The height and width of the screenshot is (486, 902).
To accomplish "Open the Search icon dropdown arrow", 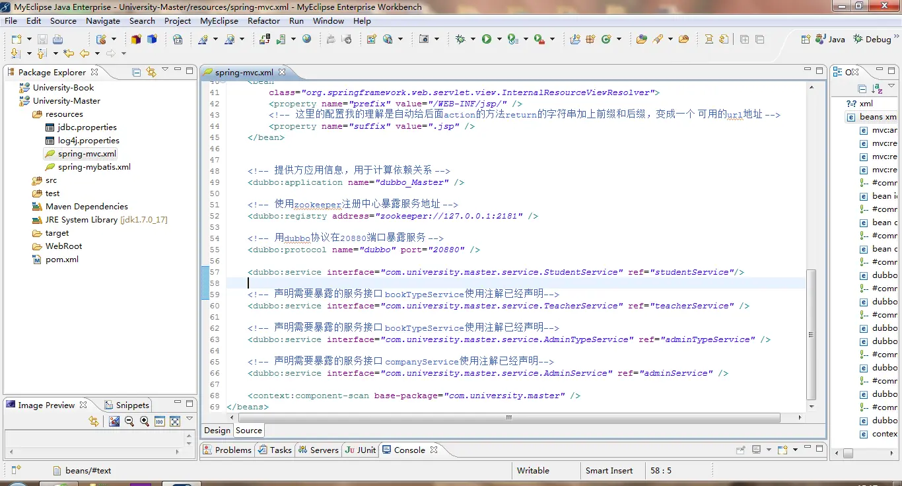I will (x=670, y=40).
